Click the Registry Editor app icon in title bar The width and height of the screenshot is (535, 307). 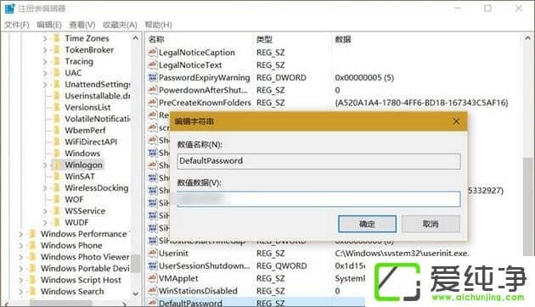point(9,8)
